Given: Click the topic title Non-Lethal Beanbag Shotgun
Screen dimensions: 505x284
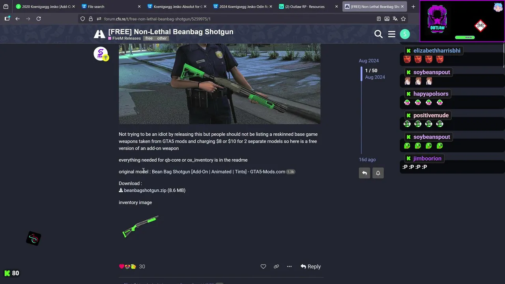Looking at the screenshot, I should click(x=170, y=32).
